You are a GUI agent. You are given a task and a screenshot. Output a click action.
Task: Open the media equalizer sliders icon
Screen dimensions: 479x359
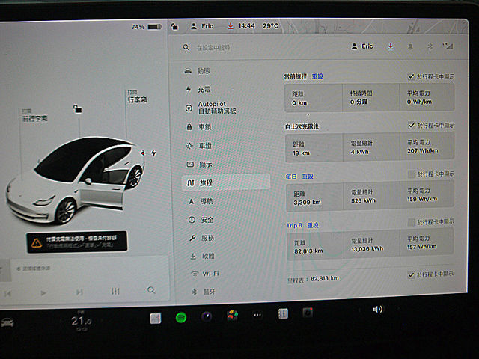point(115,291)
